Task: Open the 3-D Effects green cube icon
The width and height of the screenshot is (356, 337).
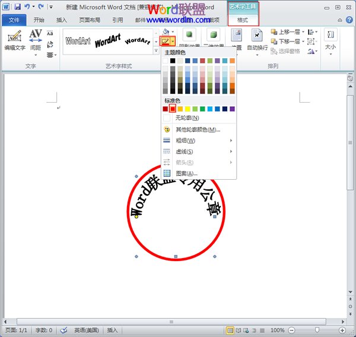Action: point(213,34)
